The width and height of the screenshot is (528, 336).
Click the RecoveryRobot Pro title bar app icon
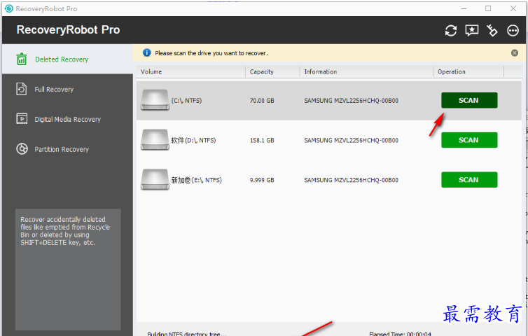coord(9,9)
